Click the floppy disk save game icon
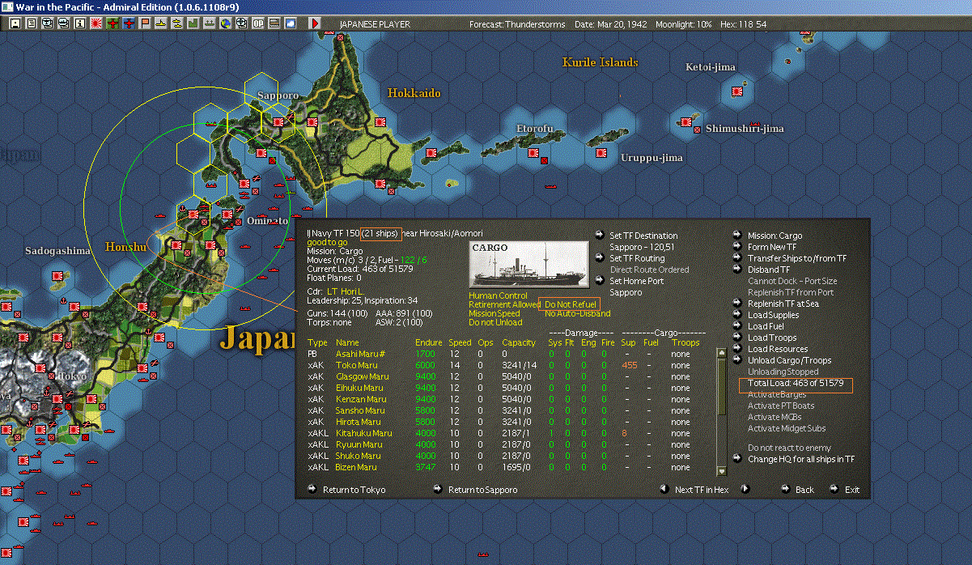 [15, 23]
